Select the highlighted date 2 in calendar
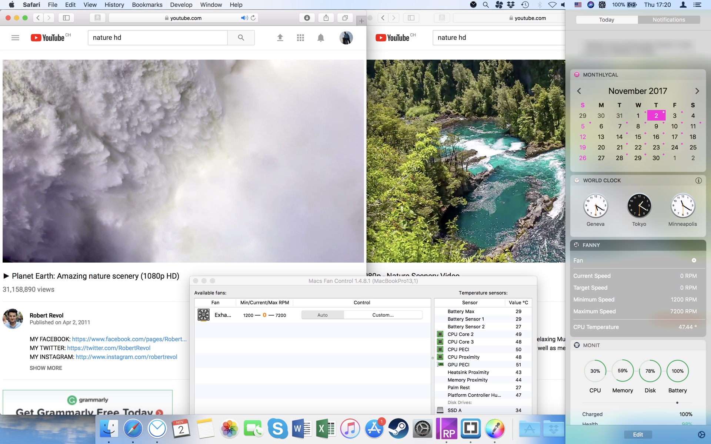This screenshot has width=711, height=444. [656, 115]
